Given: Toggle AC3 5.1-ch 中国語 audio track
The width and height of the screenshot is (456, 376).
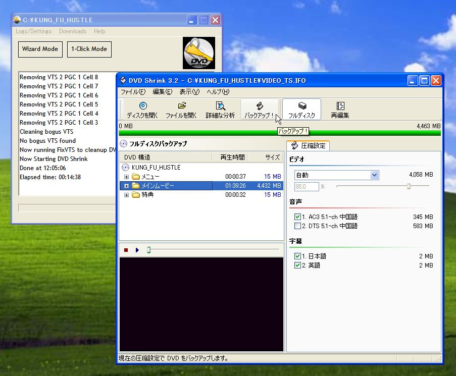Looking at the screenshot, I should pos(297,217).
